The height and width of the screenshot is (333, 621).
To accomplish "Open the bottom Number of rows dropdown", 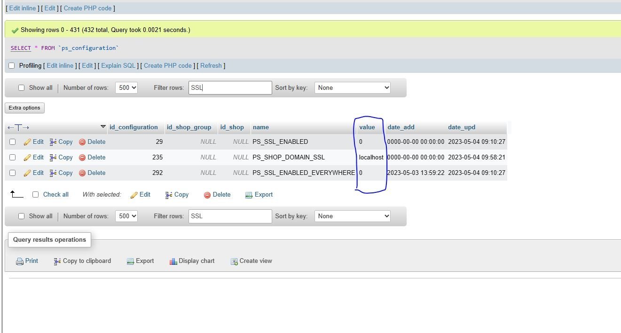I will (126, 216).
